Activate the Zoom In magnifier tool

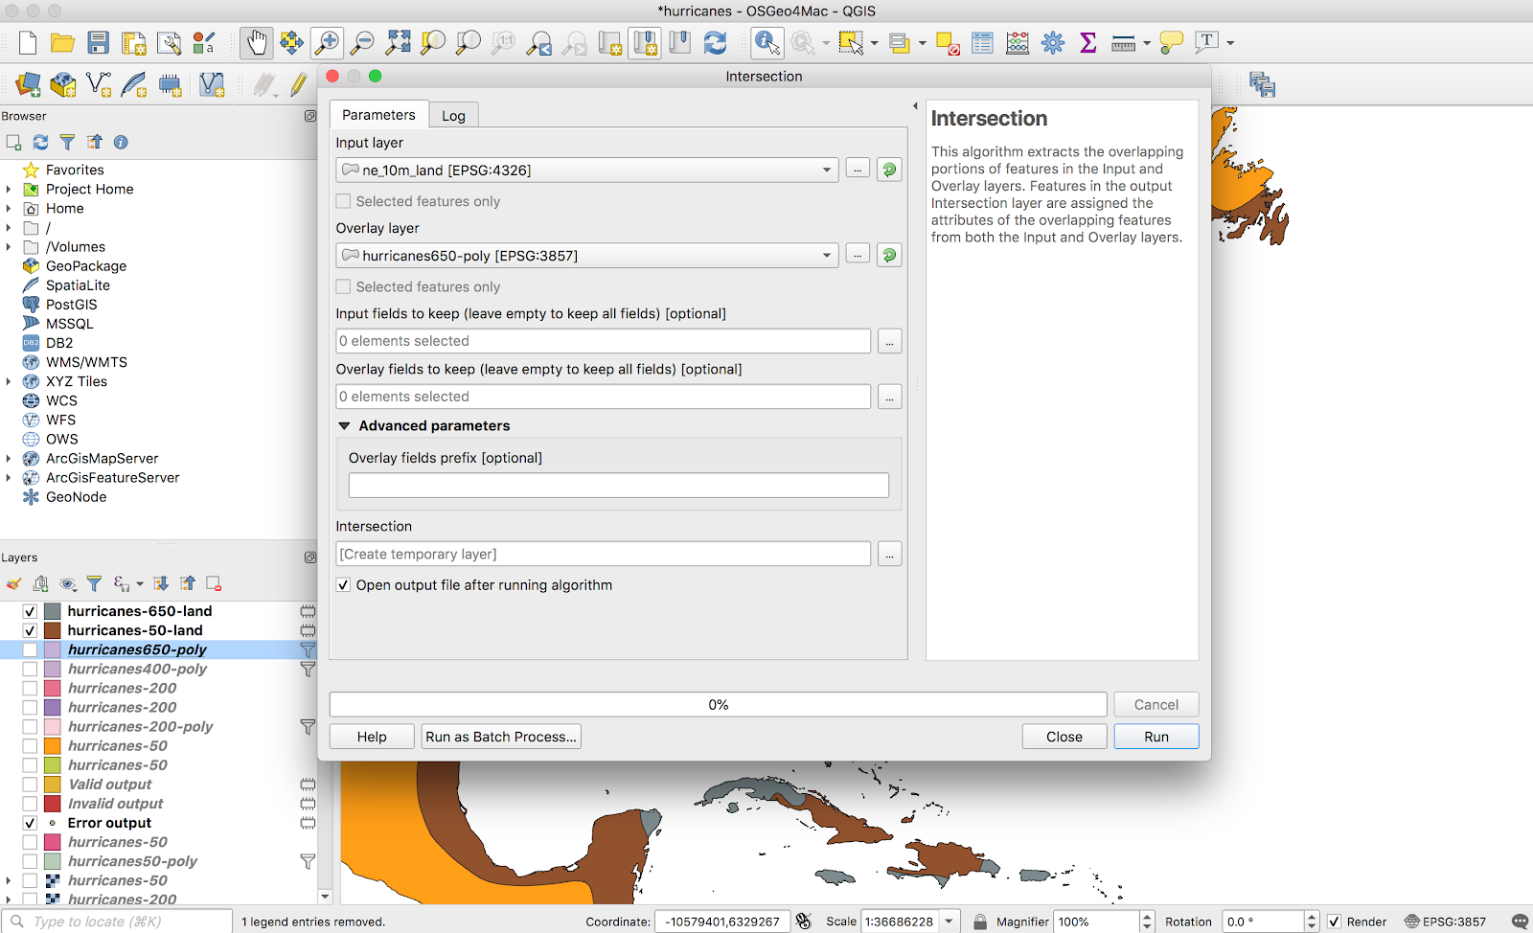[x=327, y=43]
